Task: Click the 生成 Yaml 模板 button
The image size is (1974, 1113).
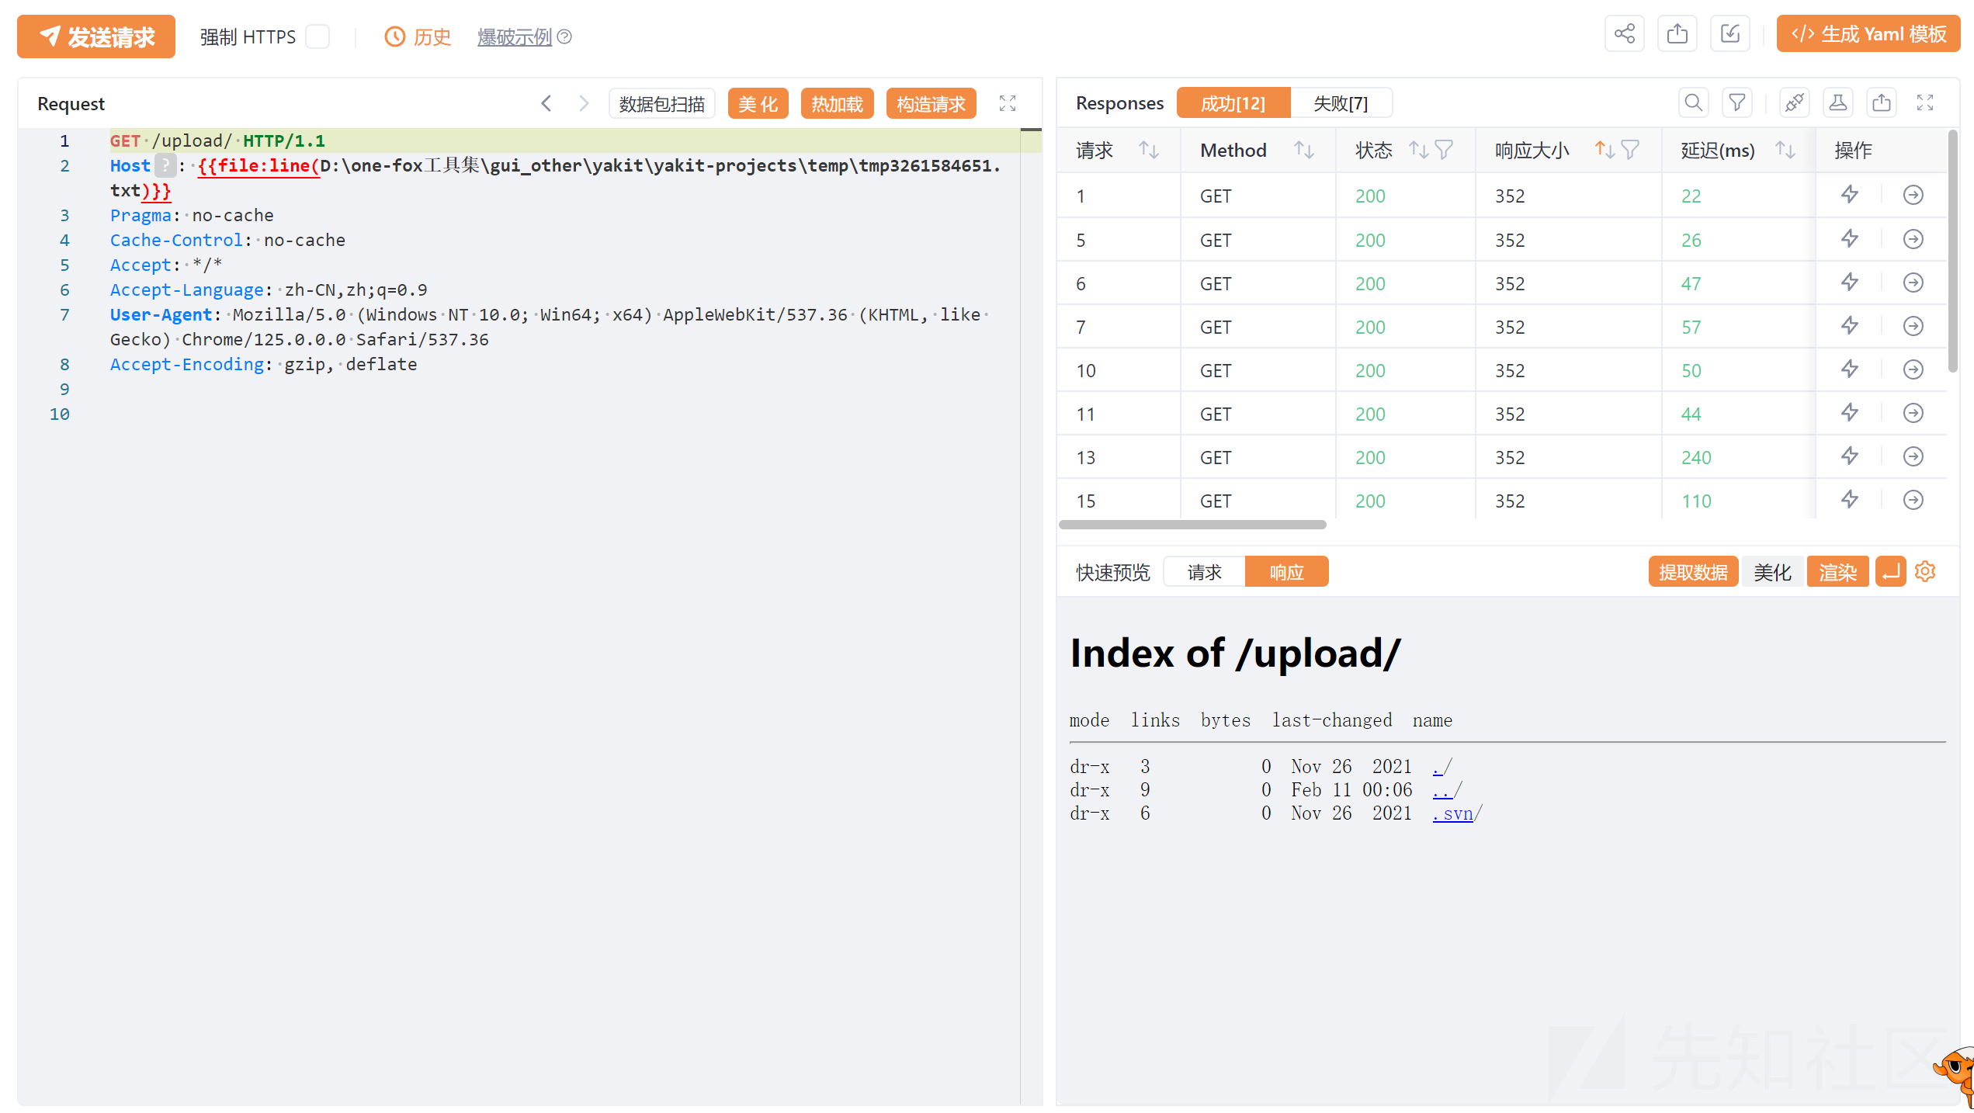Action: pyautogui.click(x=1868, y=34)
